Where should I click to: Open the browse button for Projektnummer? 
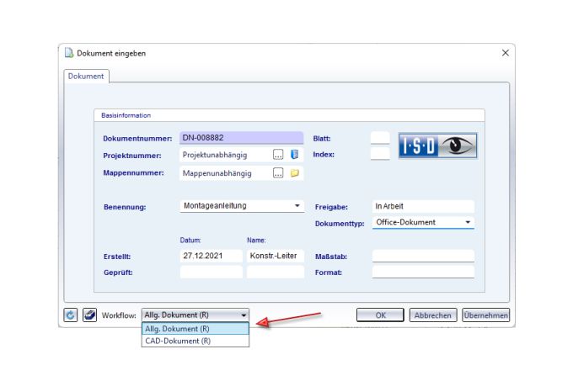[278, 155]
